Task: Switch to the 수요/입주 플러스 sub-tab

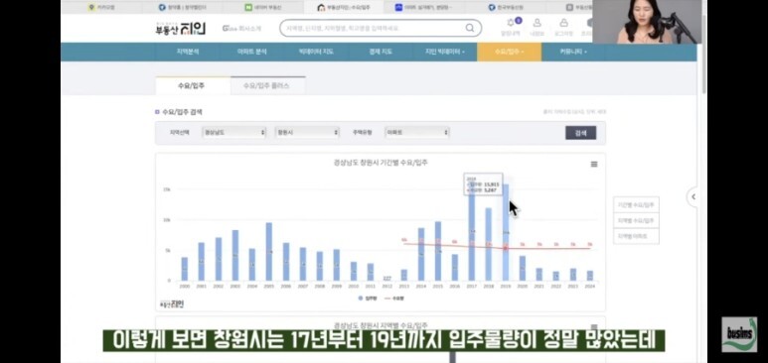Action: point(267,85)
